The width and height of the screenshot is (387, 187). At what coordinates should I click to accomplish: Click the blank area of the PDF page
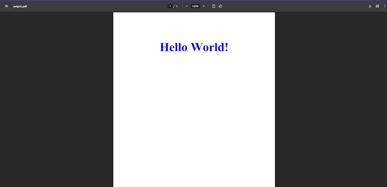point(194,122)
